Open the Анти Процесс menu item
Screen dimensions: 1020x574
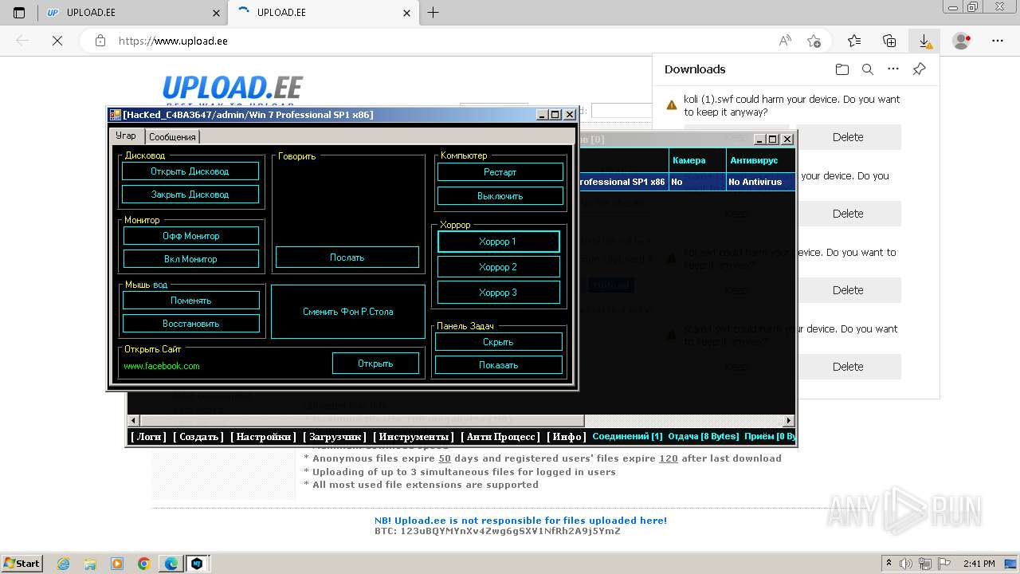500,437
